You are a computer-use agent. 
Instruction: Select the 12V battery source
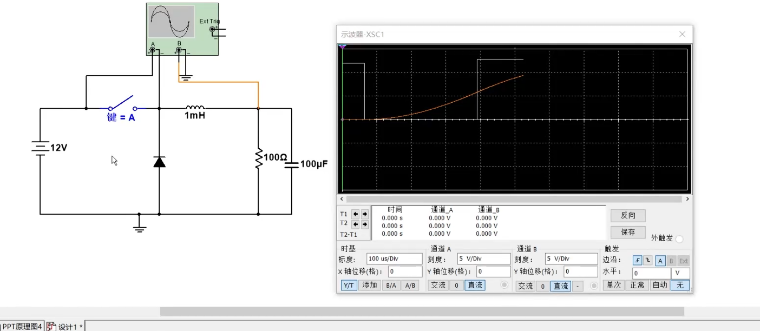pyautogui.click(x=40, y=148)
